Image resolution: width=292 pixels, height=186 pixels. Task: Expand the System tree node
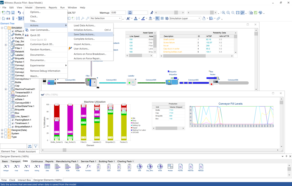coord(2,133)
